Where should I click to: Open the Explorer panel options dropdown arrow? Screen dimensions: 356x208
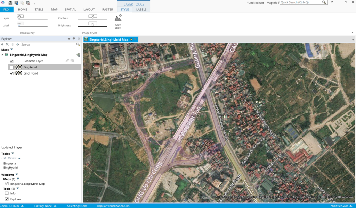click(x=69, y=39)
